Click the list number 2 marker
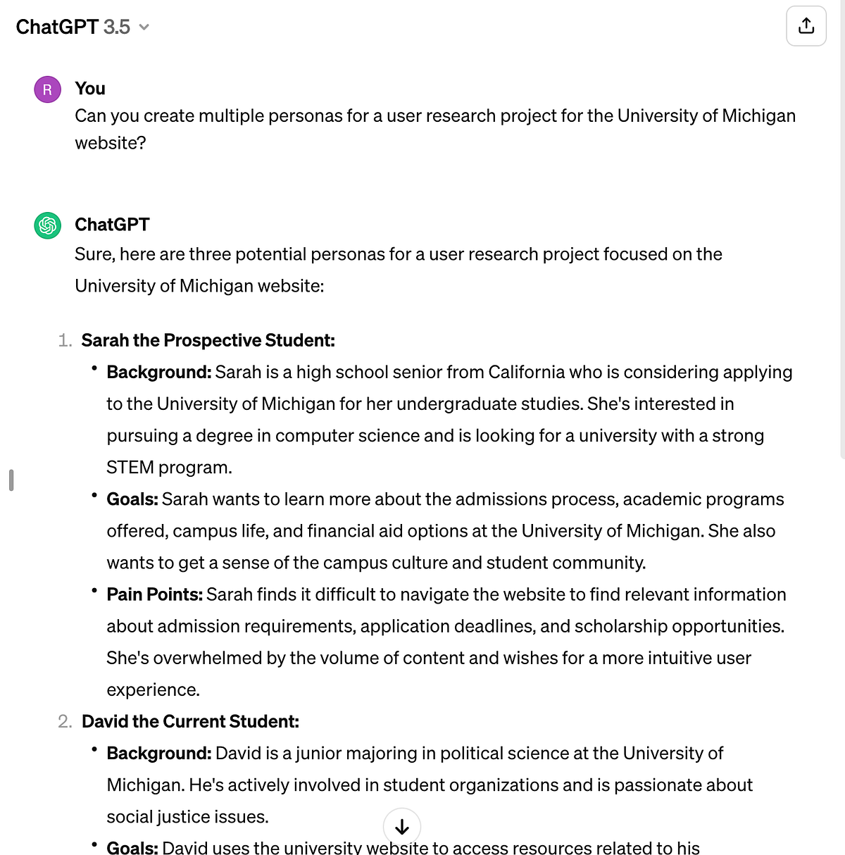The width and height of the screenshot is (845, 855). pyautogui.click(x=65, y=721)
